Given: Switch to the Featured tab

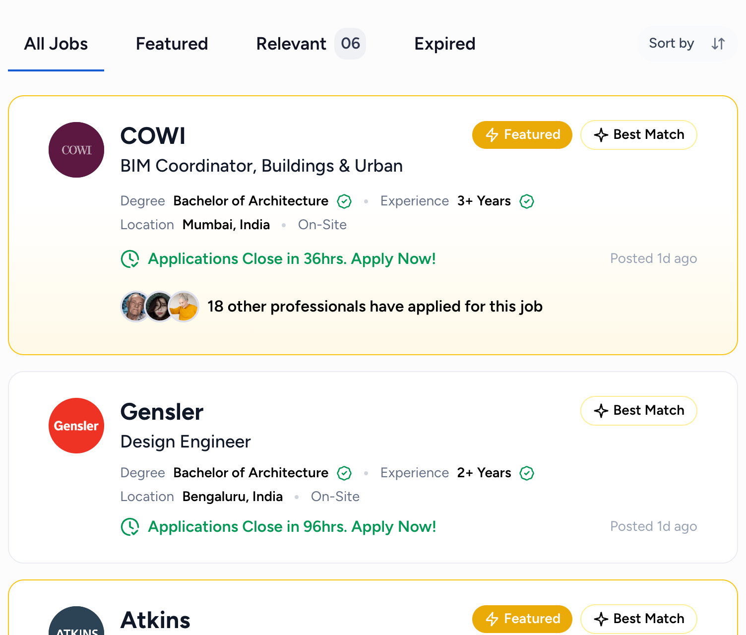Looking at the screenshot, I should click(172, 44).
